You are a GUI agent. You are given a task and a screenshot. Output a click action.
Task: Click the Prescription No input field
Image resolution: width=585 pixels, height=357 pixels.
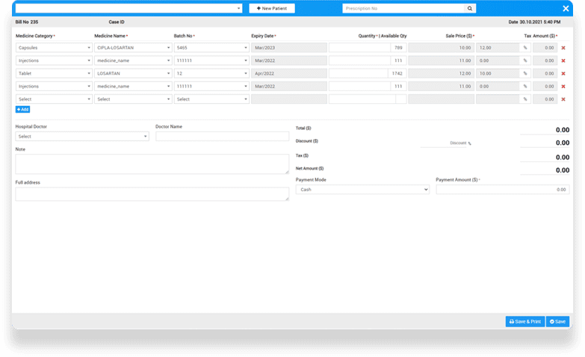(403, 8)
